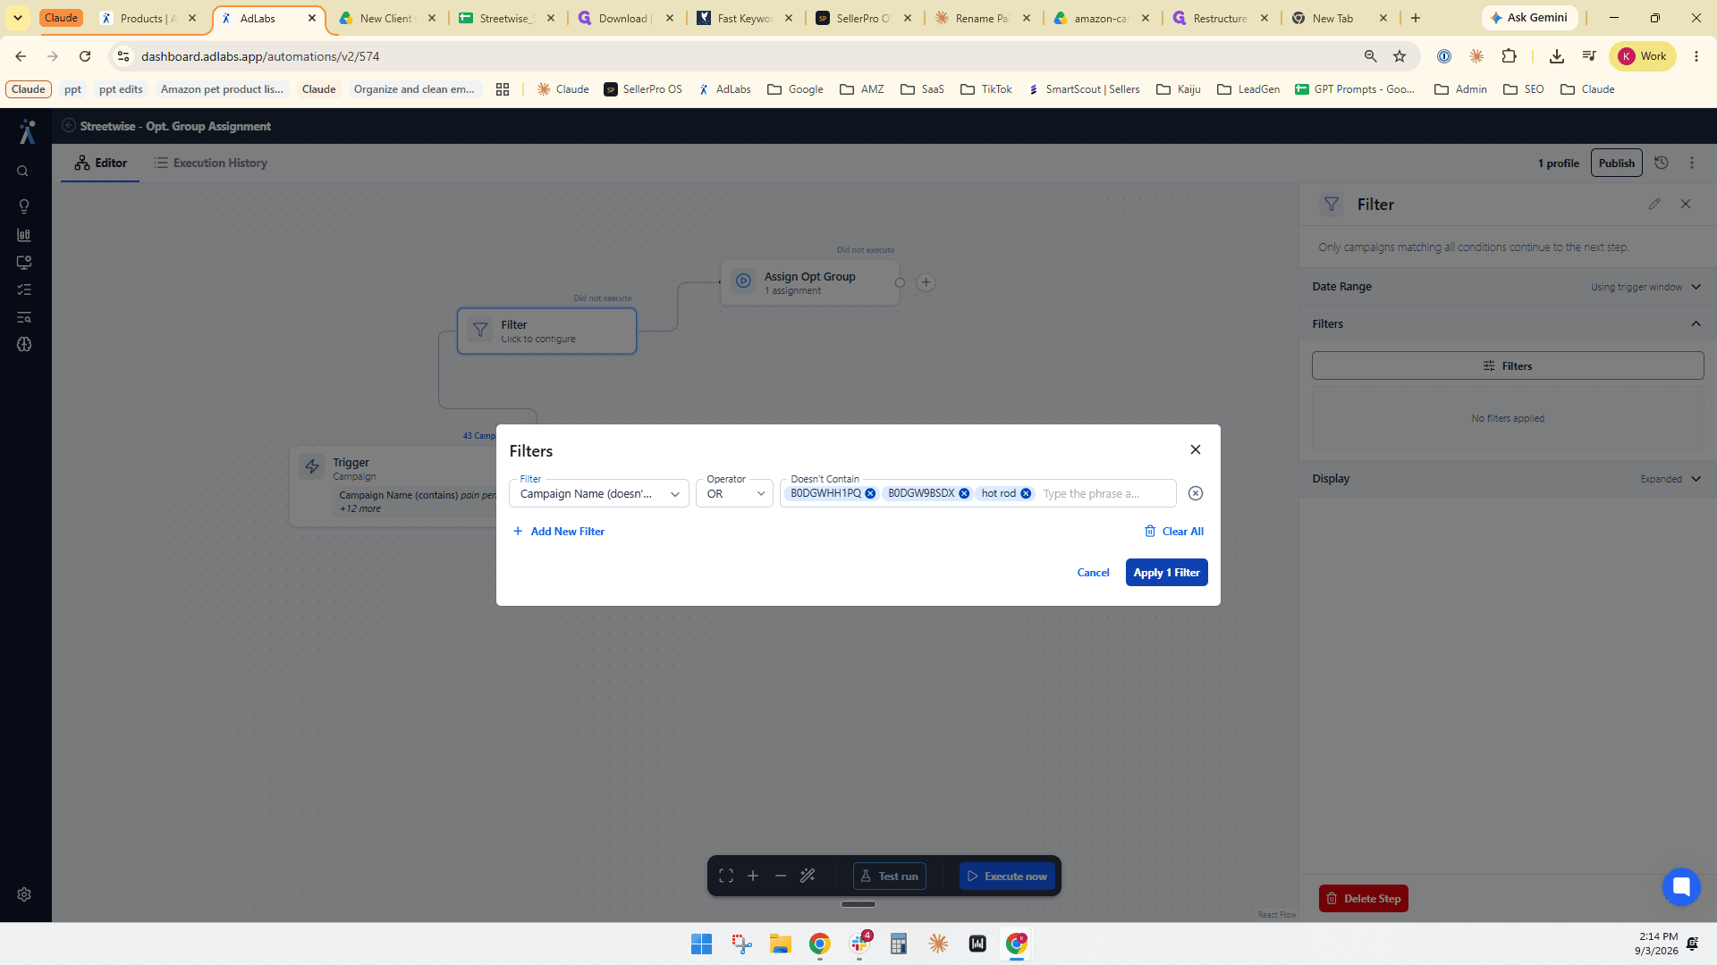This screenshot has width=1717, height=965.
Task: Click the auto-layout magic wand icon
Action: coord(808,877)
